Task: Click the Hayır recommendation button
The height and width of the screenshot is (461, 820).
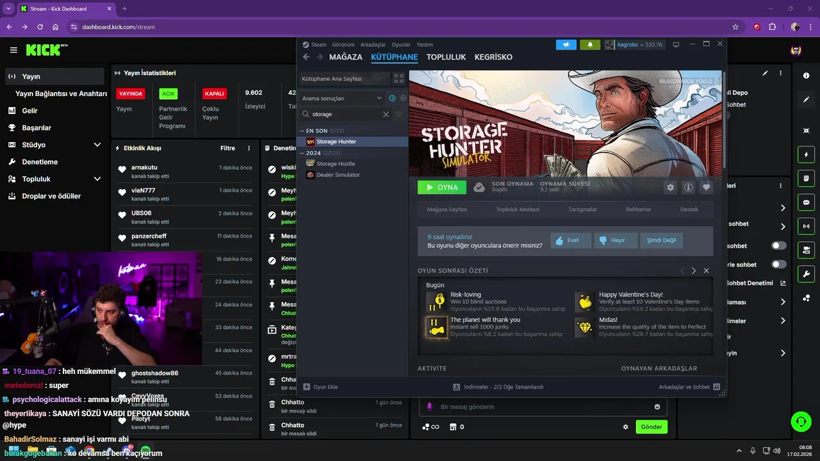Action: point(616,240)
